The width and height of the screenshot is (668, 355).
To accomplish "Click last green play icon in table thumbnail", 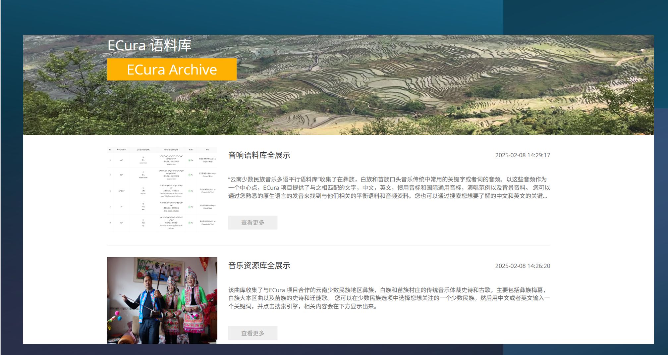I will [190, 223].
